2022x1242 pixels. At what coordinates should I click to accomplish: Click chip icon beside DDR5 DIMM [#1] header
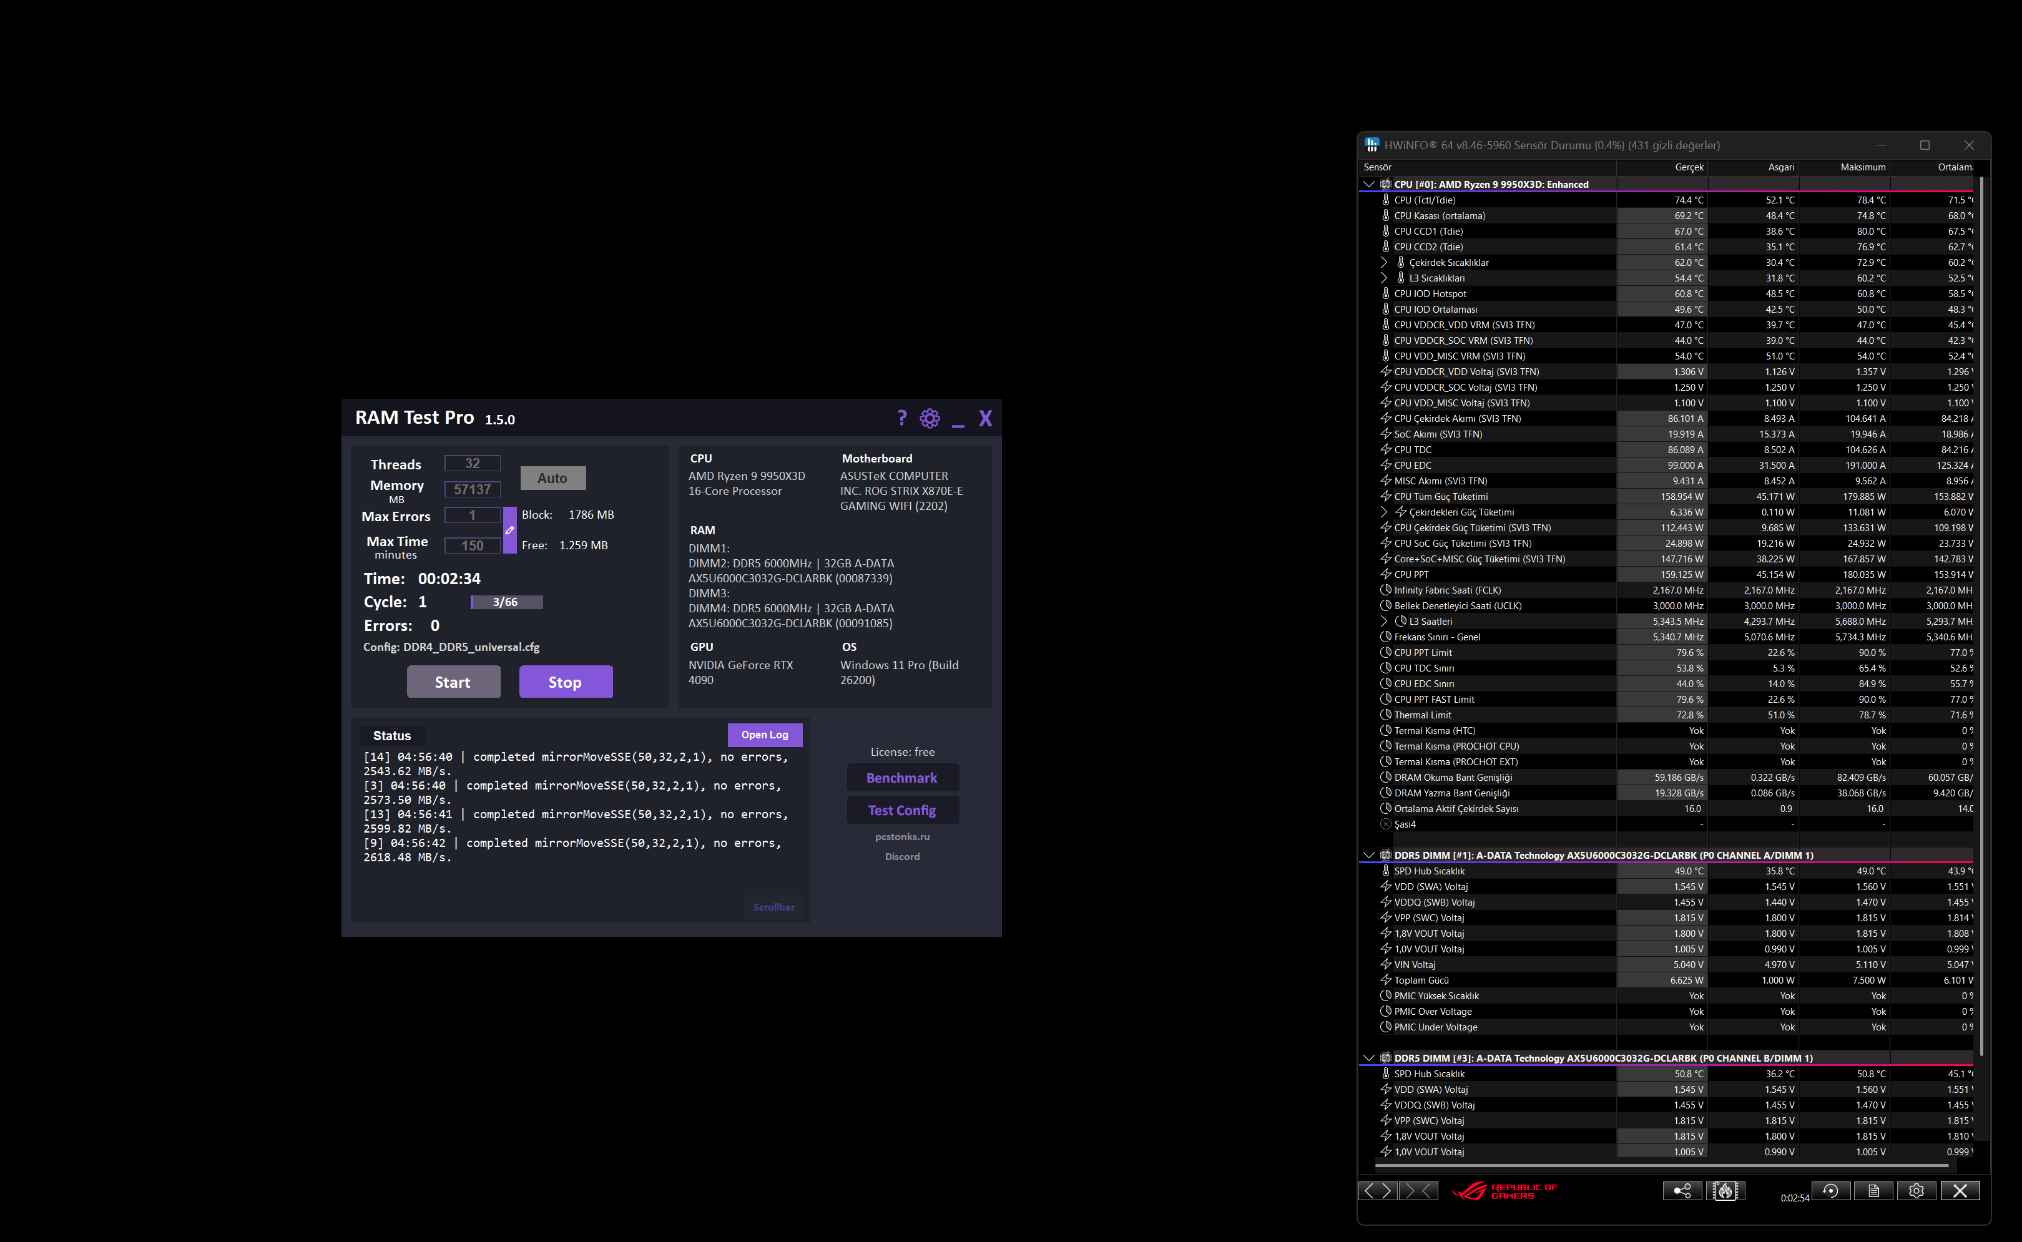(x=1385, y=855)
